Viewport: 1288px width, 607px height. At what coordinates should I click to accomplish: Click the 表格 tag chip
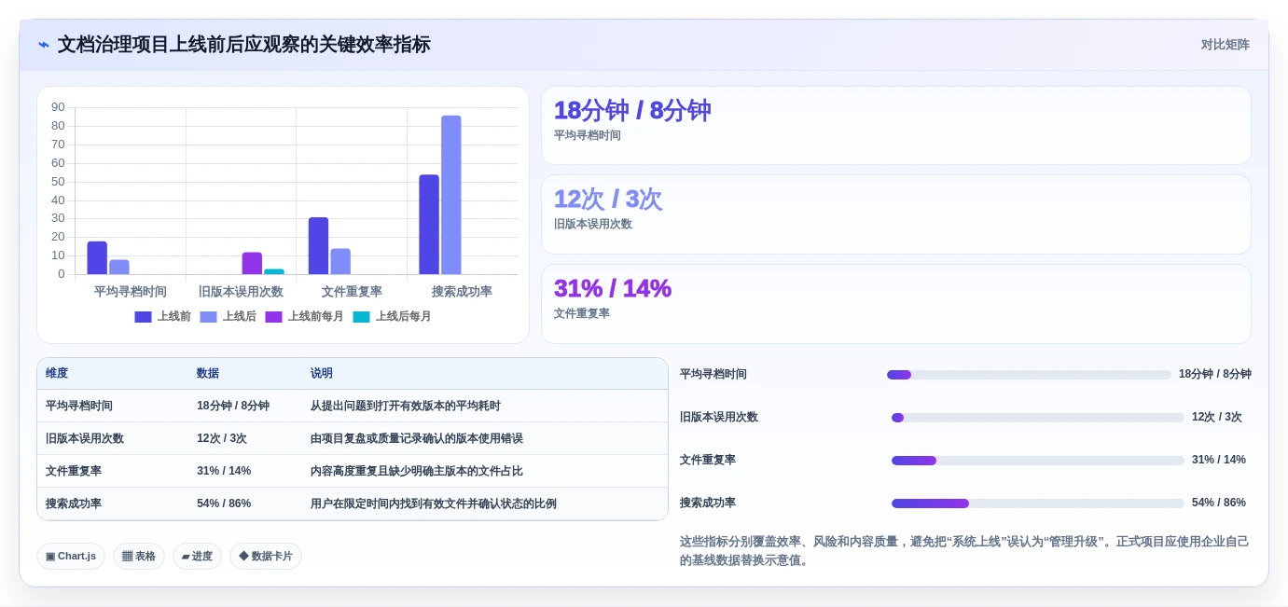click(139, 556)
